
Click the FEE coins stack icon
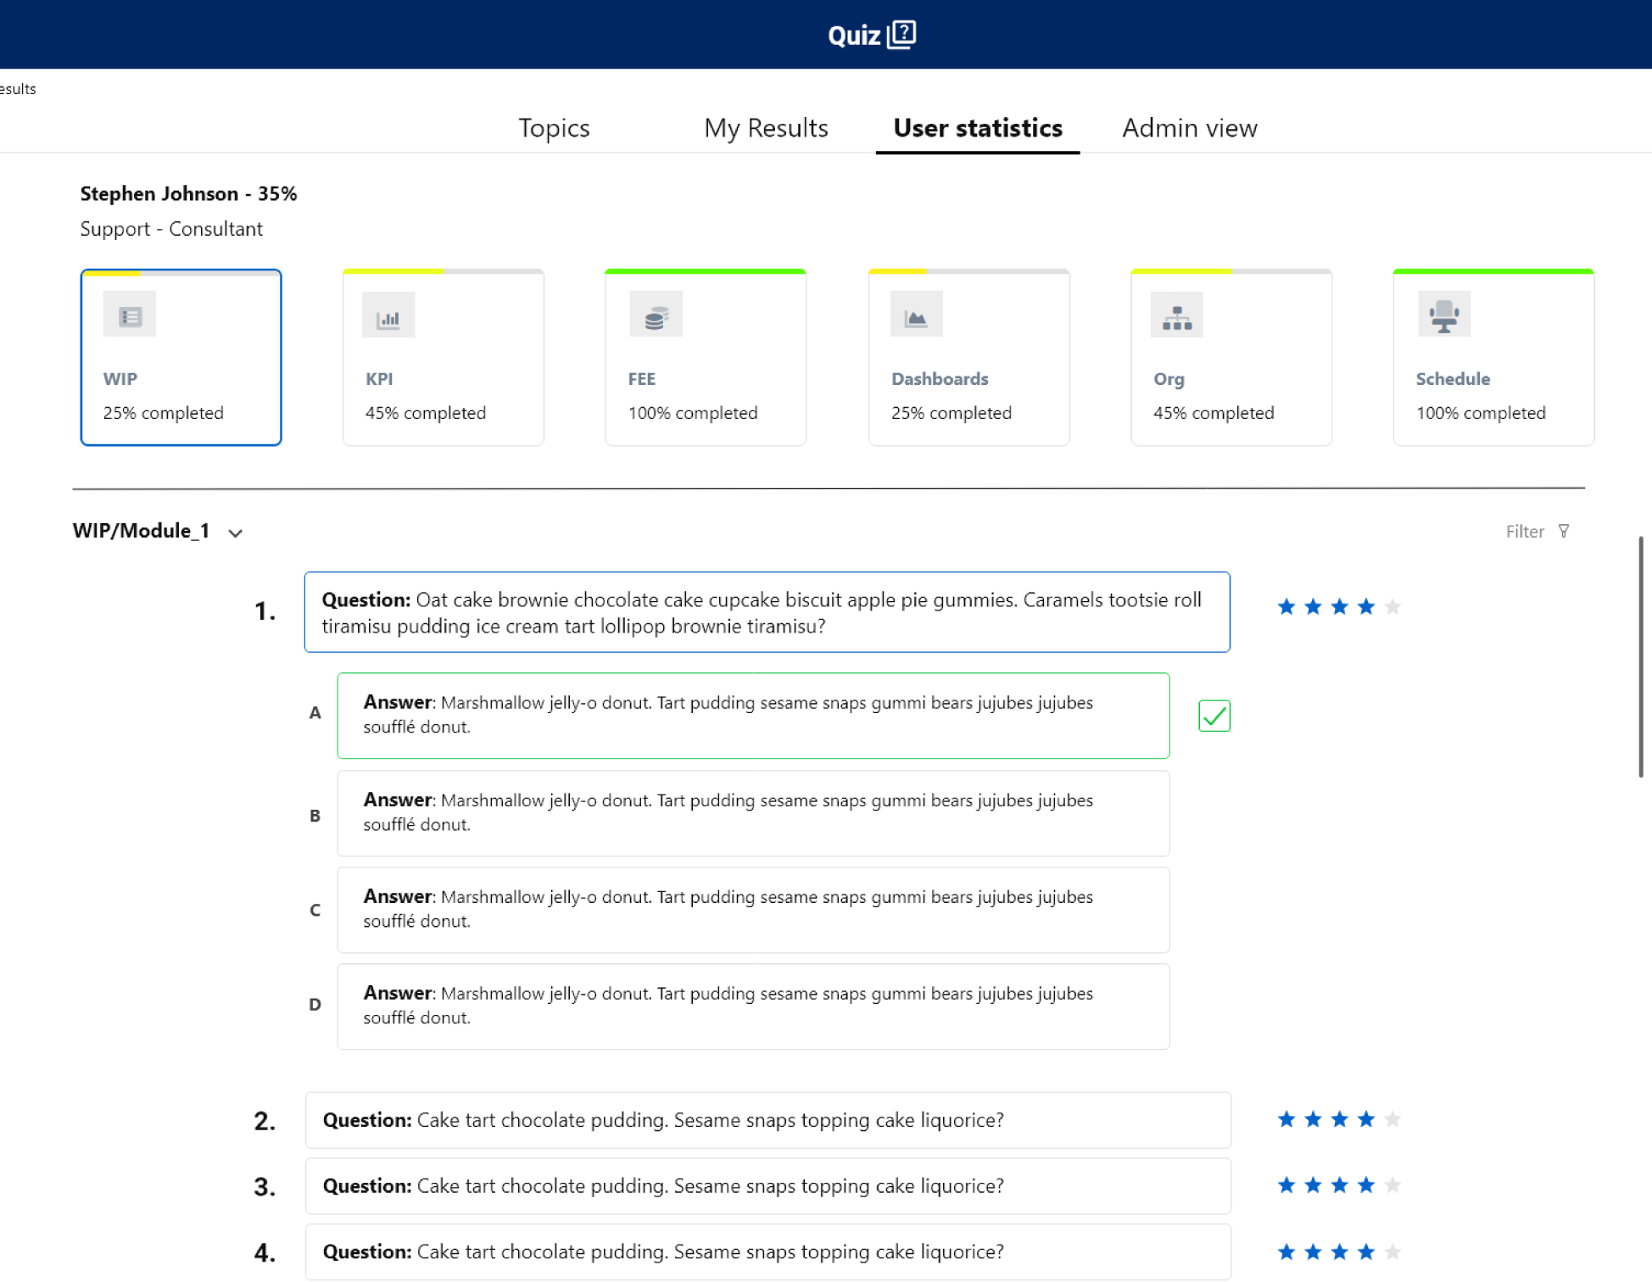click(656, 316)
